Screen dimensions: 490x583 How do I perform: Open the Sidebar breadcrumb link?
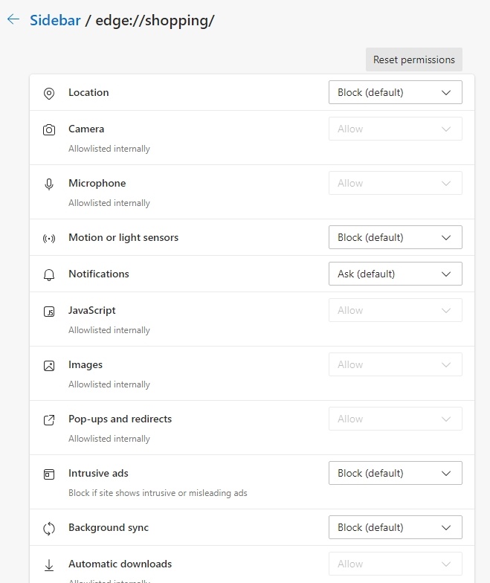point(55,20)
